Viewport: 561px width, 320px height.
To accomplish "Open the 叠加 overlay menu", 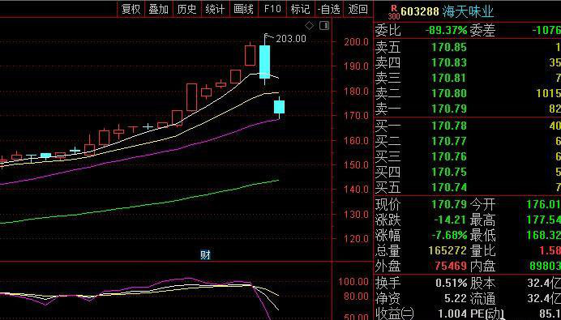I will tap(159, 9).
